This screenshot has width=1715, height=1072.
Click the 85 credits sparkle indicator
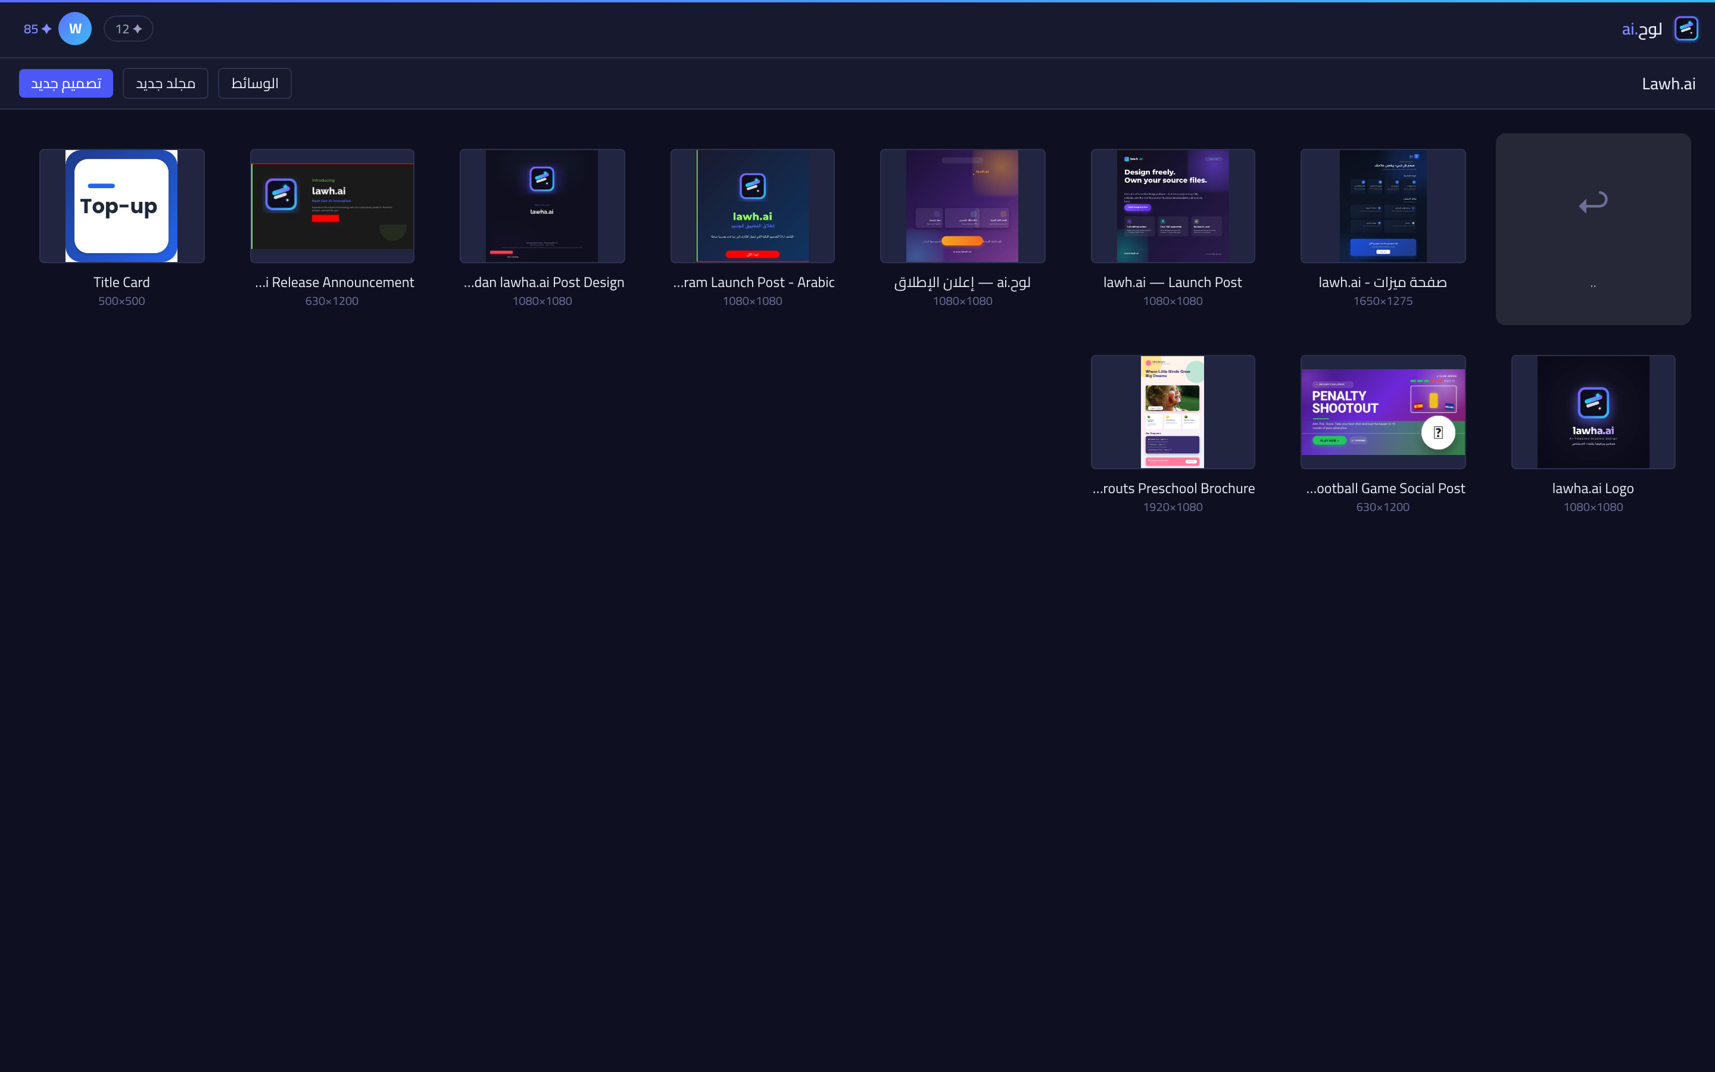point(38,29)
